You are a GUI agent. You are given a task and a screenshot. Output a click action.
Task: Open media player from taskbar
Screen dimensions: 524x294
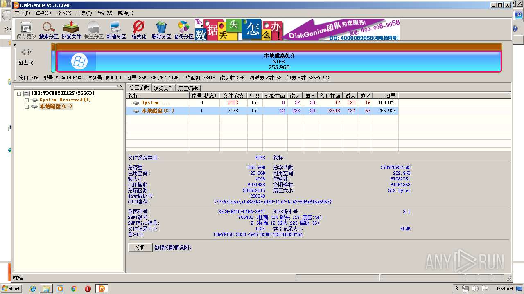[60, 289]
